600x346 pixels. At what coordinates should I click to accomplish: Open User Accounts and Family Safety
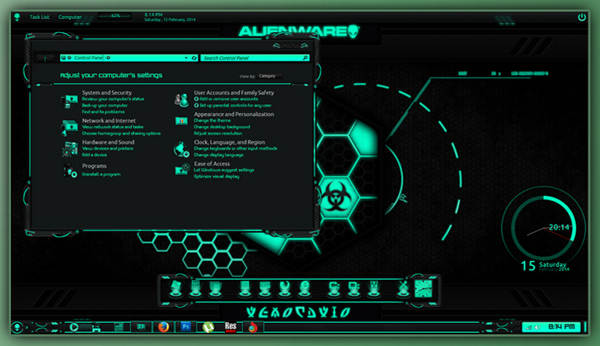click(234, 93)
